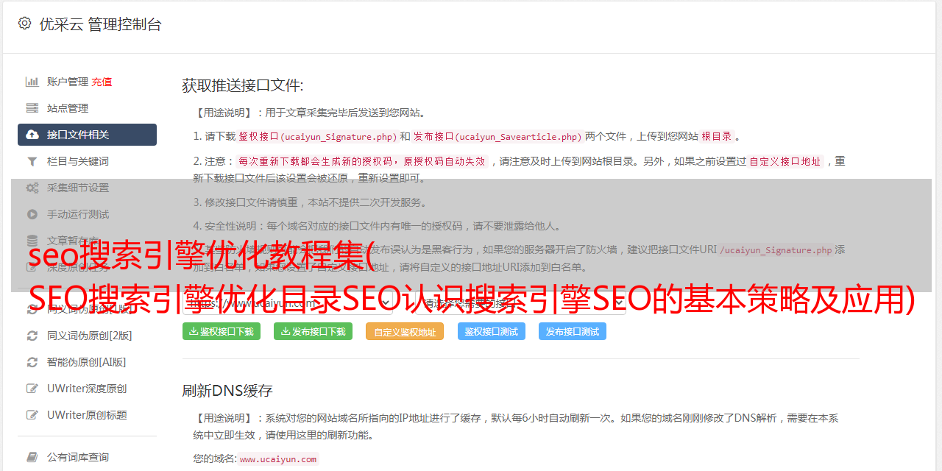Open 站点管理 via its server icon
The image size is (942, 471).
point(32,108)
